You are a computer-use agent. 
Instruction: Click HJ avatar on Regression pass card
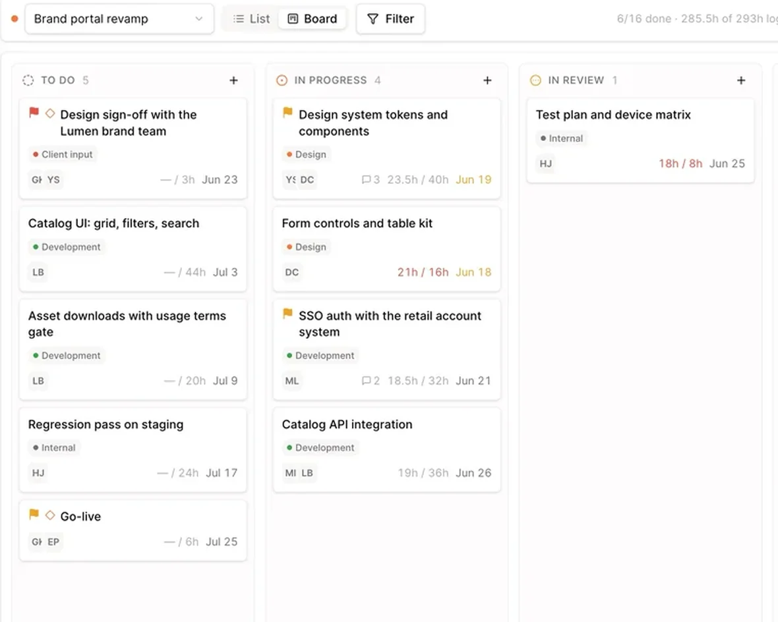point(38,473)
